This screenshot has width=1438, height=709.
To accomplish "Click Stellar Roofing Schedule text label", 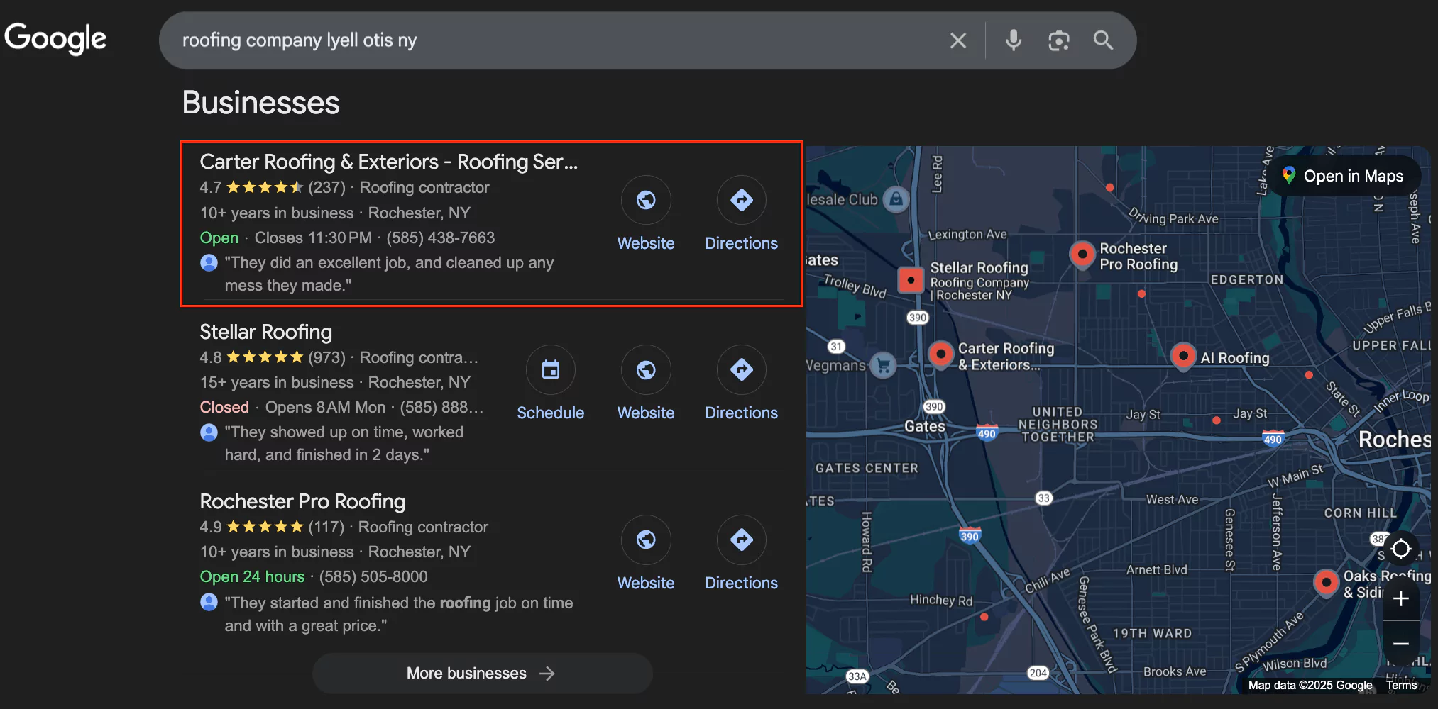I will point(551,413).
